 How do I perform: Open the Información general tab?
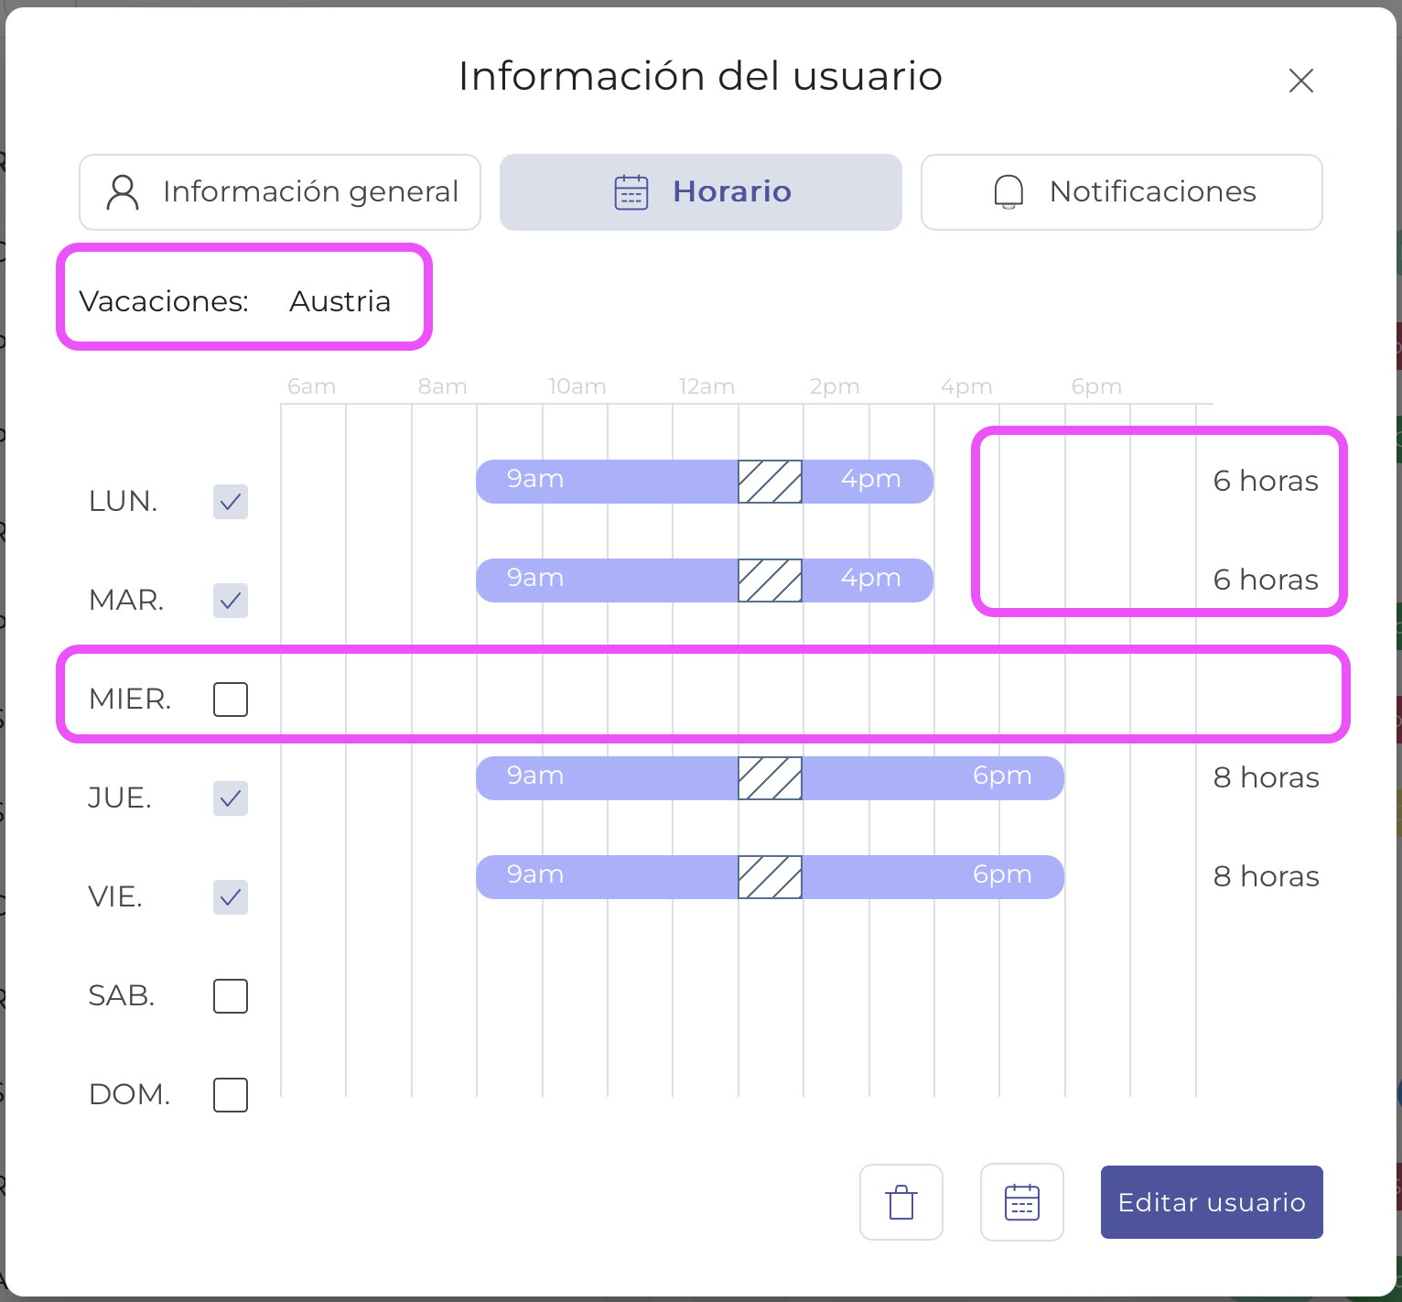coord(280,192)
